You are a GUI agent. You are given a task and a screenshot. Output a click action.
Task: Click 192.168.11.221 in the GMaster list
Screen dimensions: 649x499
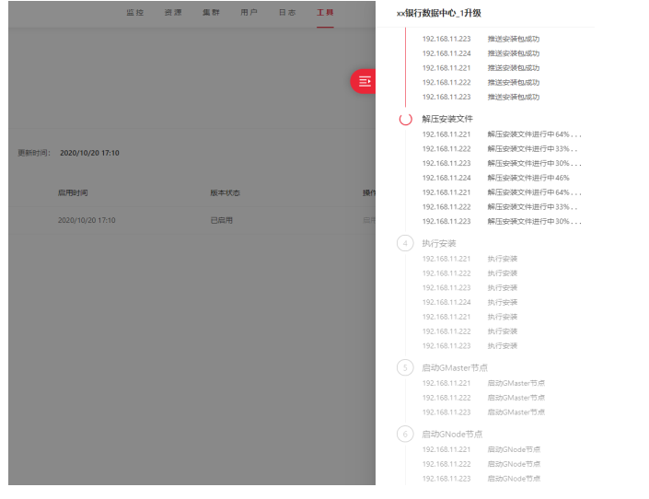446,383
